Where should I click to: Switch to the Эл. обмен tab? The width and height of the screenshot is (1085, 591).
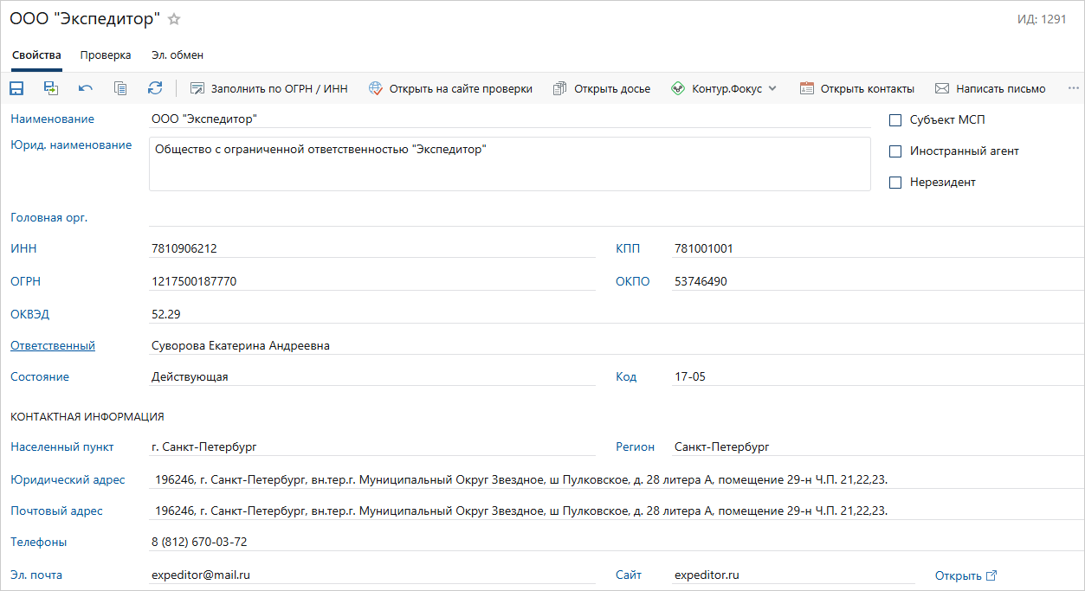pos(178,55)
